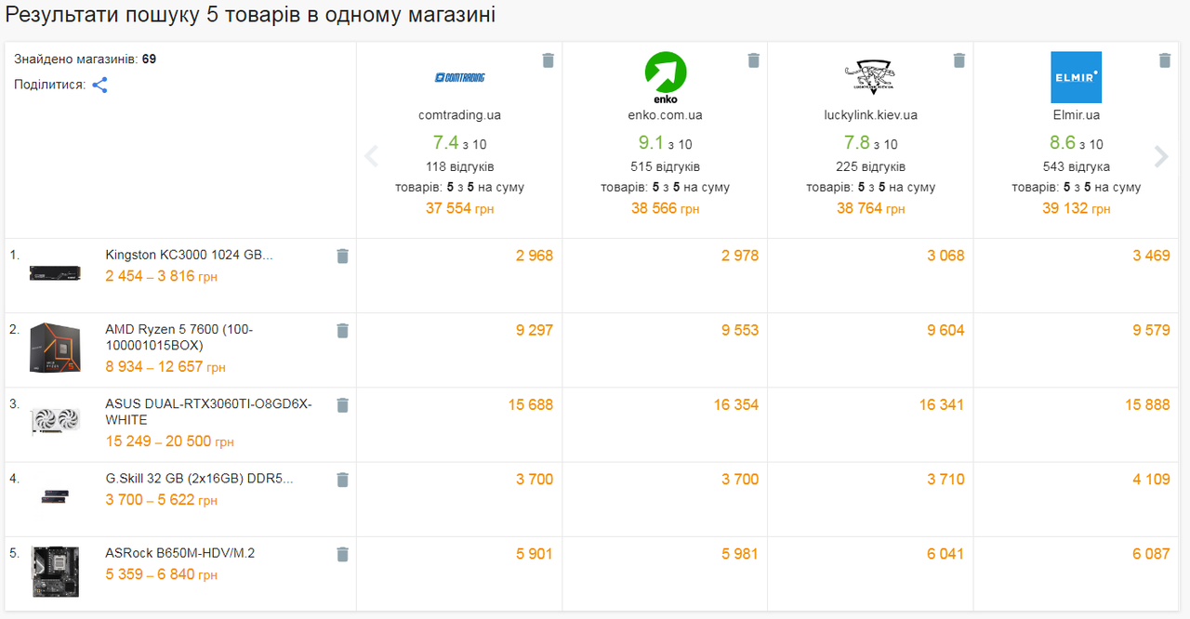The image size is (1190, 619).
Task: Delete G.Skill 32 GB DDR5 row
Action: [342, 480]
